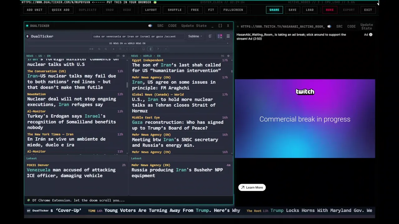The height and width of the screenshot is (224, 399).
Task: Open latest 'Venezuela man accused of attacking ICE'
Action: point(71,173)
